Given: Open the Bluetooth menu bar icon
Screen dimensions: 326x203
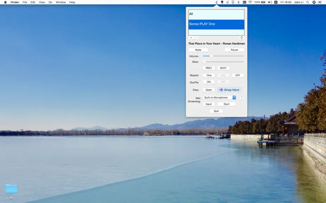Looking at the screenshot, I should click(238, 2).
